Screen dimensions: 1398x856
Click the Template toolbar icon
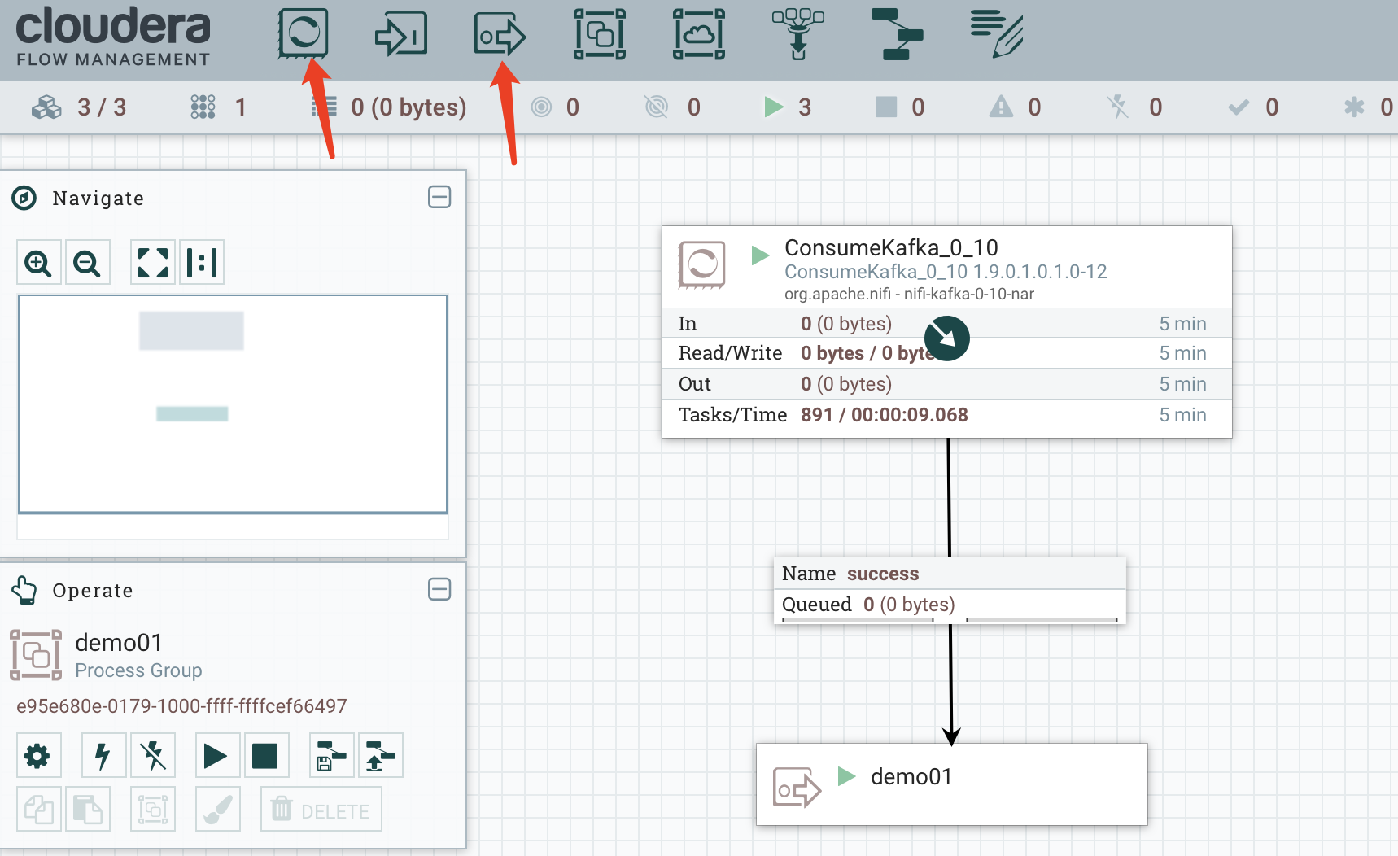click(897, 34)
